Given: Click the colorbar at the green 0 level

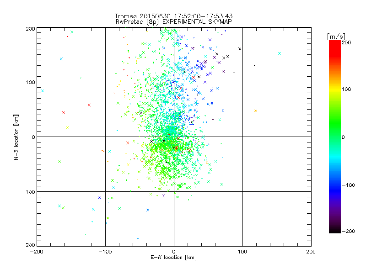Looking at the screenshot, I should coord(335,137).
